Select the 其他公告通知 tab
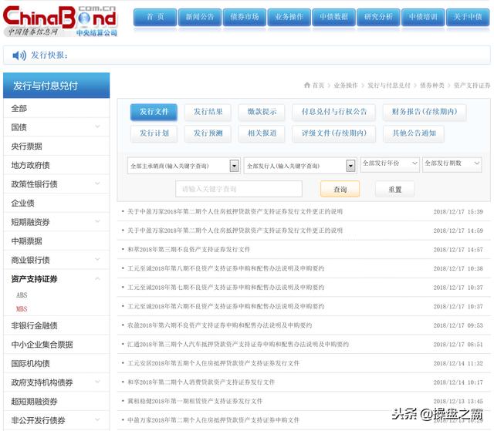Image resolution: width=494 pixels, height=431 pixels. pos(414,133)
